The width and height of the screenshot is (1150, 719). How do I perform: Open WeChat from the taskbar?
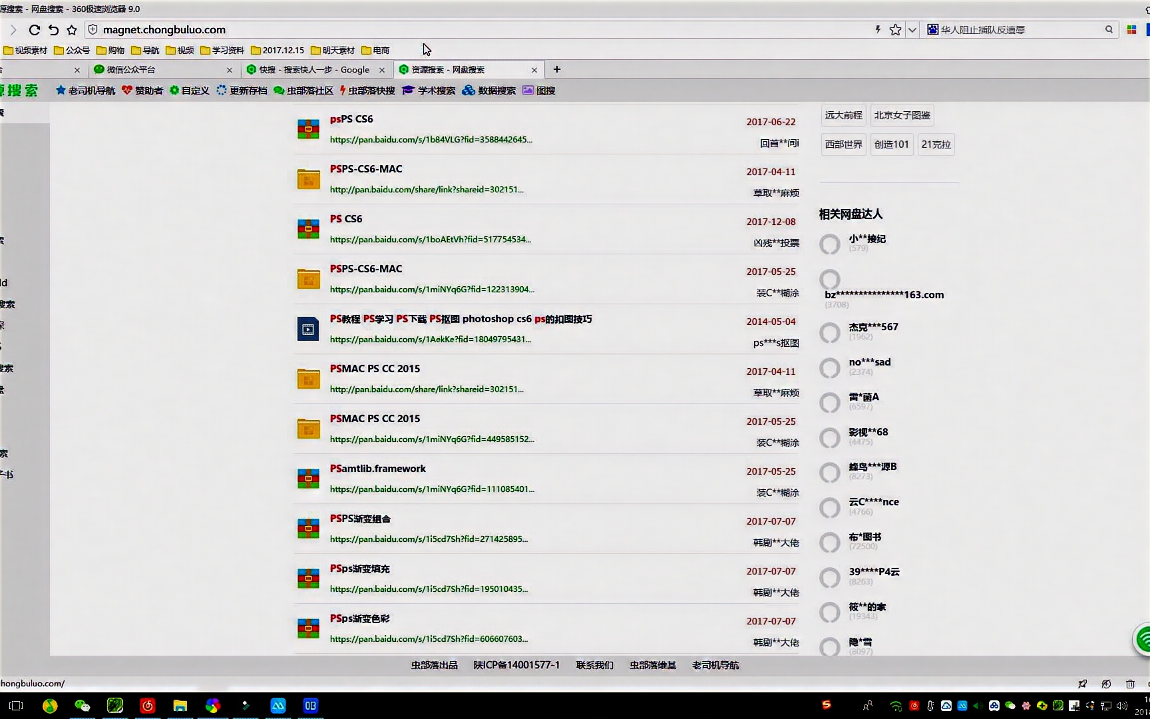coord(82,706)
